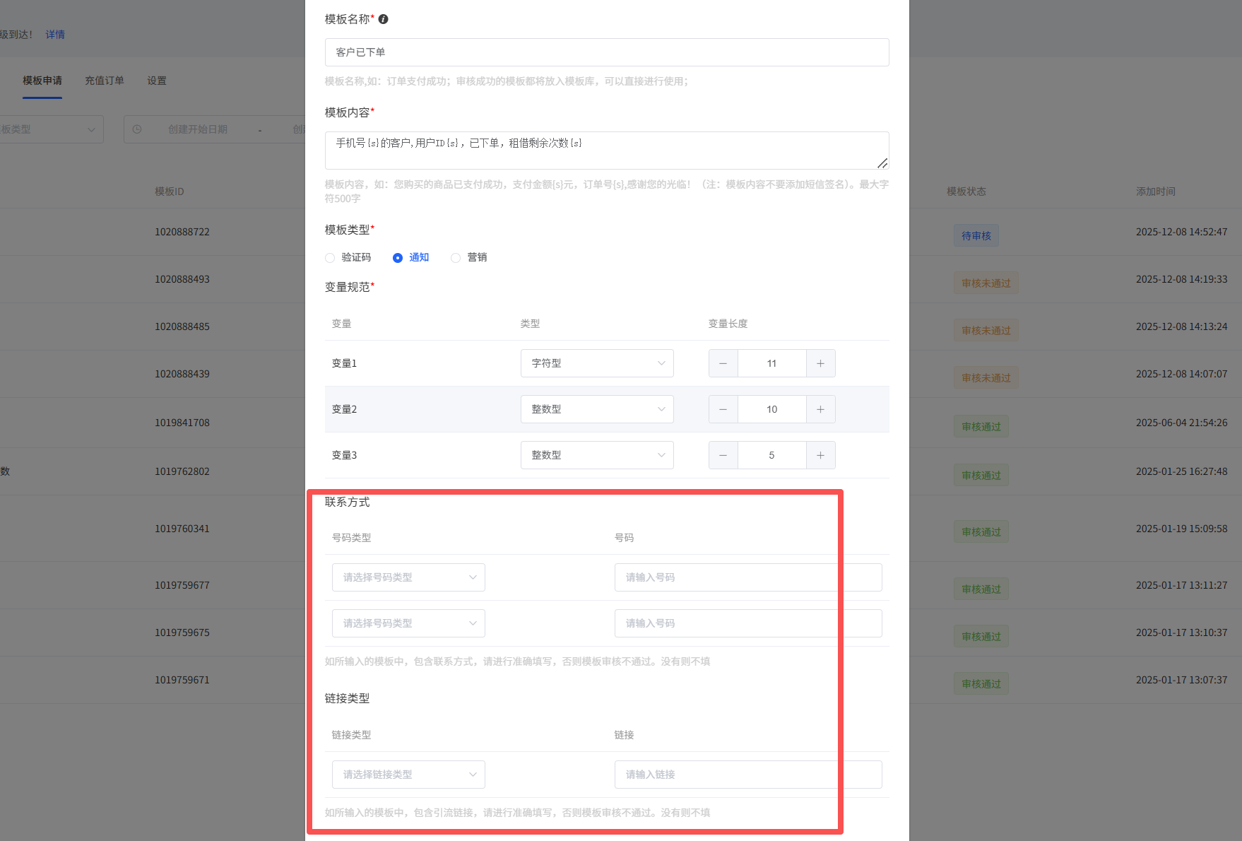Select the 验证码 radio button
Image resolution: width=1242 pixels, height=841 pixels.
pyautogui.click(x=330, y=258)
